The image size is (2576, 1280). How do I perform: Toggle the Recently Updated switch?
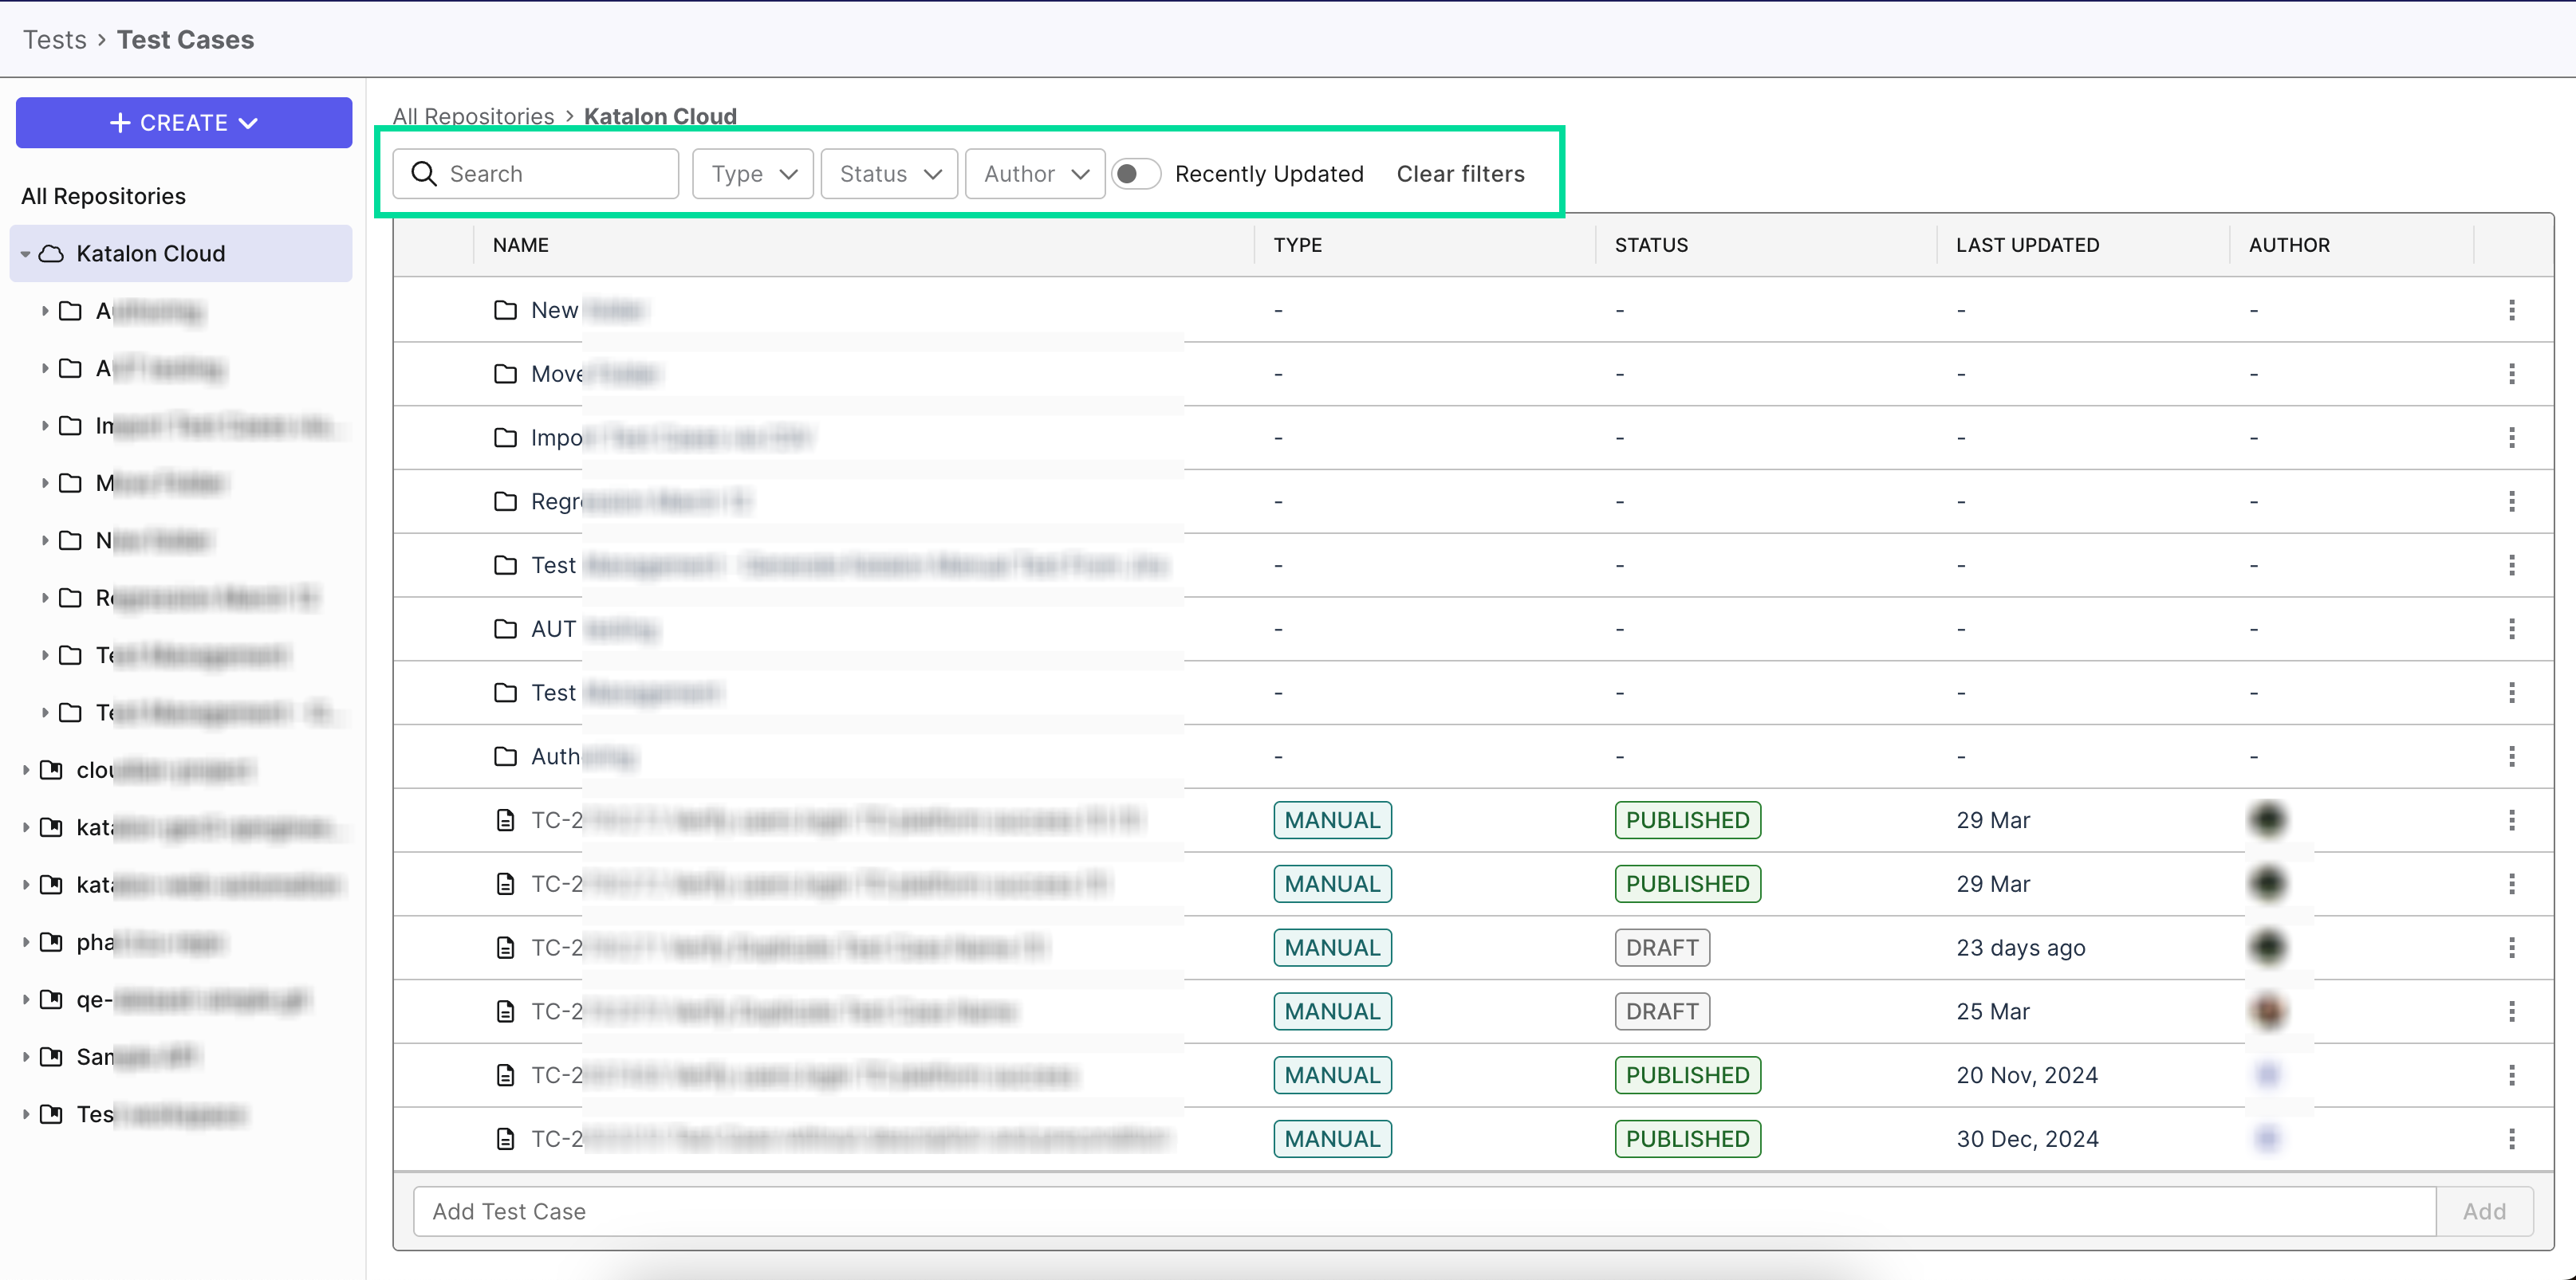[1136, 174]
